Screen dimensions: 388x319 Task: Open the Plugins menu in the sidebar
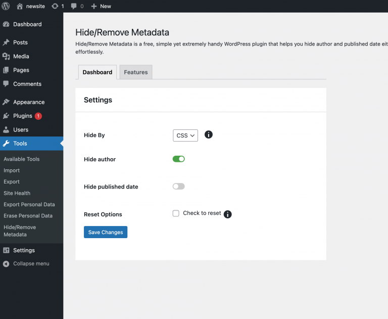[x=32, y=116]
